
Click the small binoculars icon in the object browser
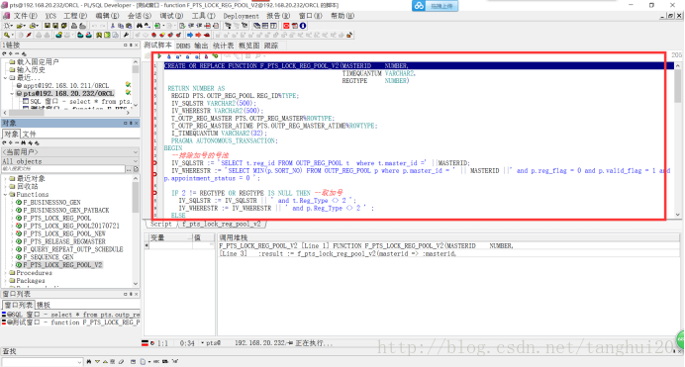[24, 142]
